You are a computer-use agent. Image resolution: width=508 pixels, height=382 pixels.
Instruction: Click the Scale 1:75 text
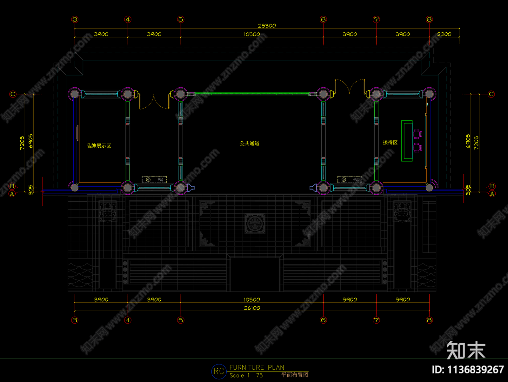pyautogui.click(x=246, y=375)
